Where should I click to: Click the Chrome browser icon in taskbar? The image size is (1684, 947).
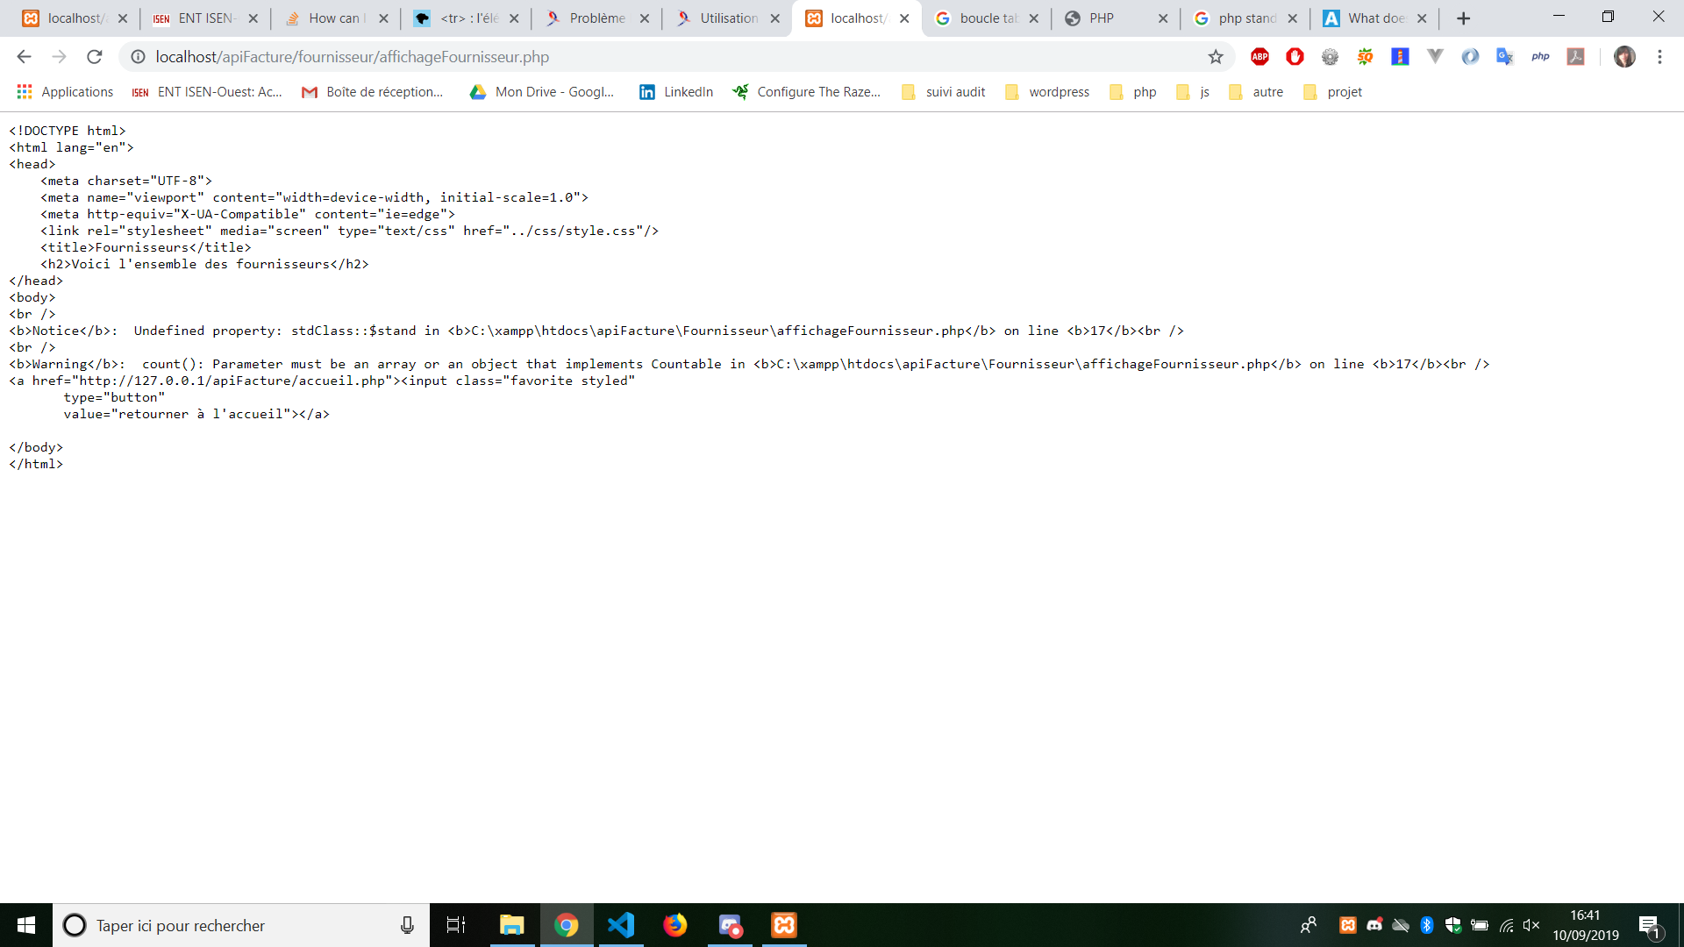click(567, 925)
